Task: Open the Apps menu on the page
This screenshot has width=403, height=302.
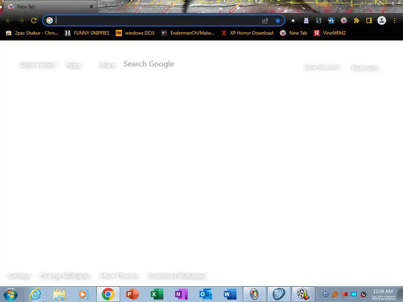Action: pyautogui.click(x=74, y=65)
